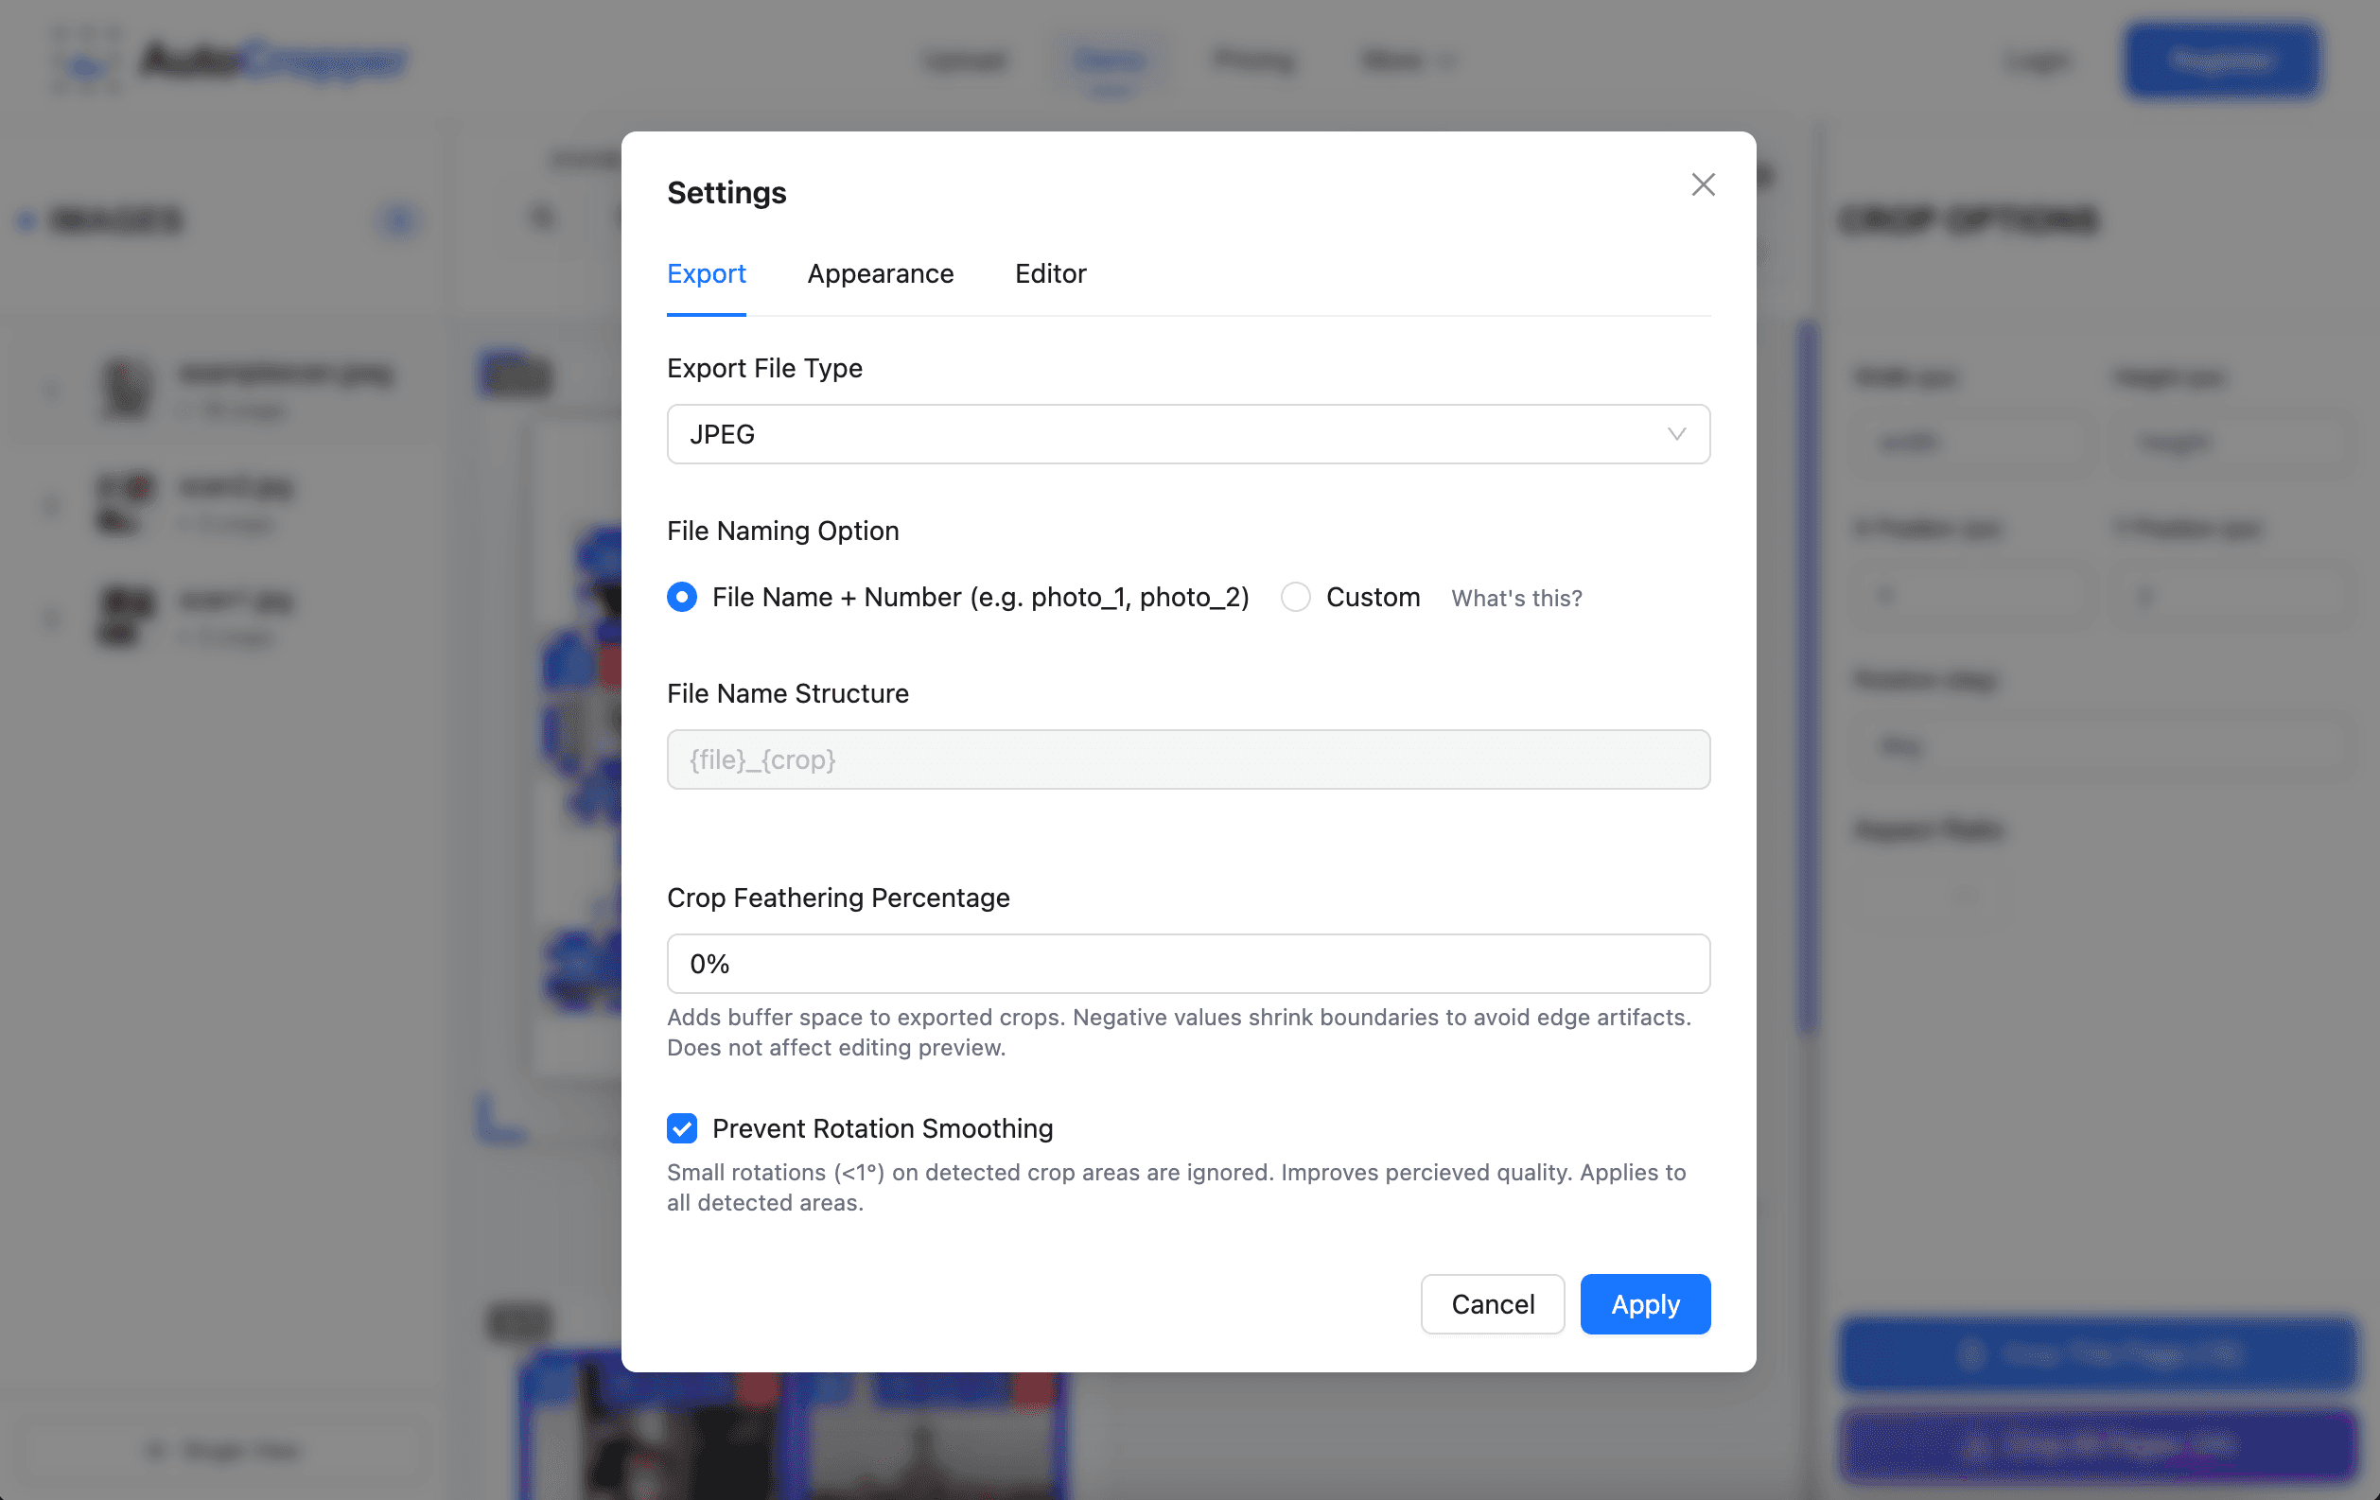
Task: Apply the export settings
Action: 1645,1303
